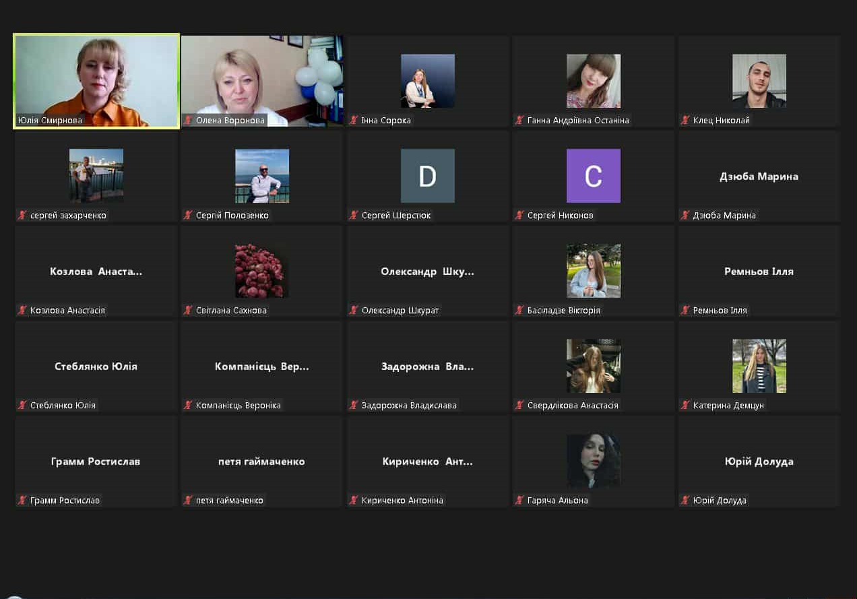Viewport: 857px width, 599px height.
Task: Select Світлана Сахнова's red berries picture
Action: [x=261, y=271]
